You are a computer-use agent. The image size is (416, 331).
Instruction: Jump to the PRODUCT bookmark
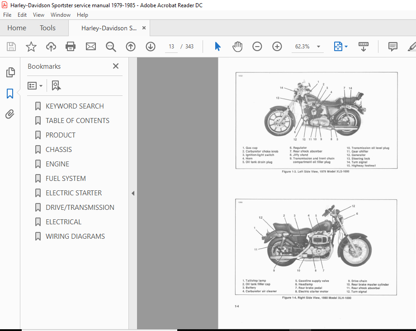coord(61,135)
